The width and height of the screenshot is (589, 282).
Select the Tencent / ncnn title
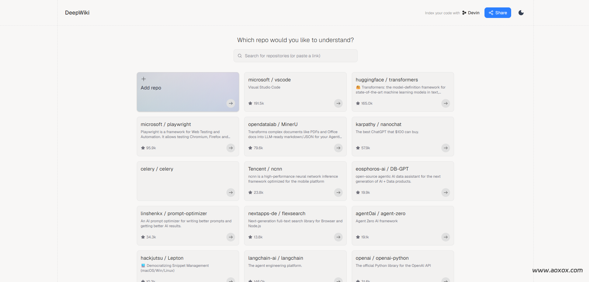click(x=265, y=169)
